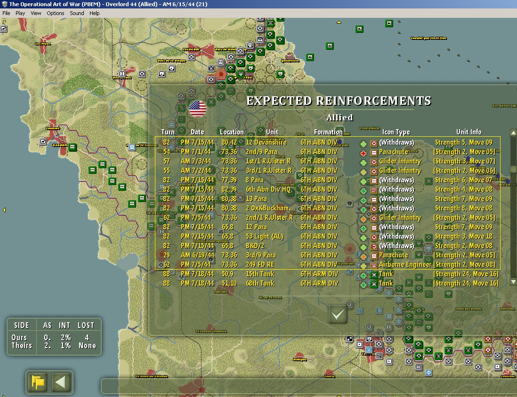
Task: Select the 53 Light (AL) row
Action: (x=328, y=236)
